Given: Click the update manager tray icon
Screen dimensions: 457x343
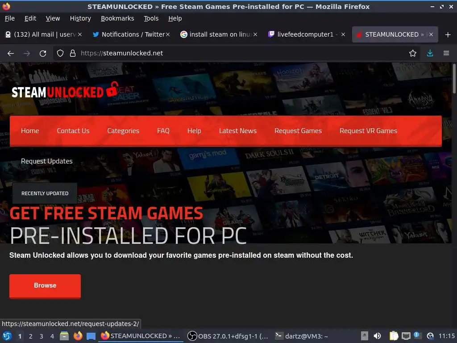Looking at the screenshot, I should click(430, 336).
